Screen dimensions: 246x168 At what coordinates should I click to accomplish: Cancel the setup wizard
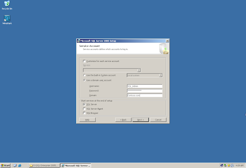pyautogui.click(x=158, y=120)
